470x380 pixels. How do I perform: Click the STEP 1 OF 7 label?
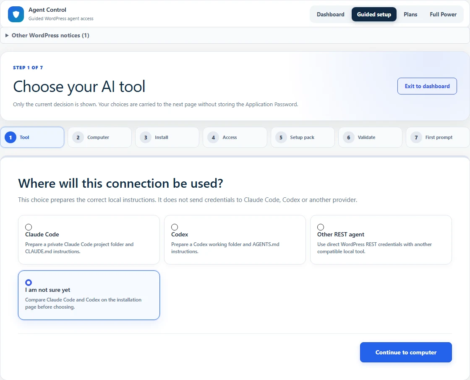tap(28, 68)
